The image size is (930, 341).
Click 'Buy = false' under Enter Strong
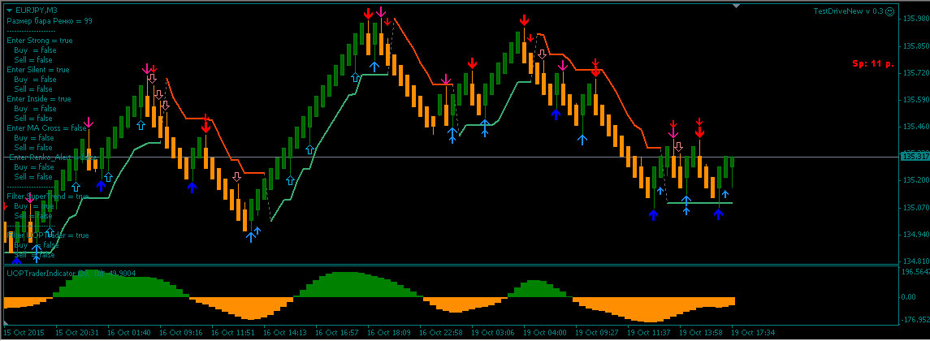tap(34, 50)
